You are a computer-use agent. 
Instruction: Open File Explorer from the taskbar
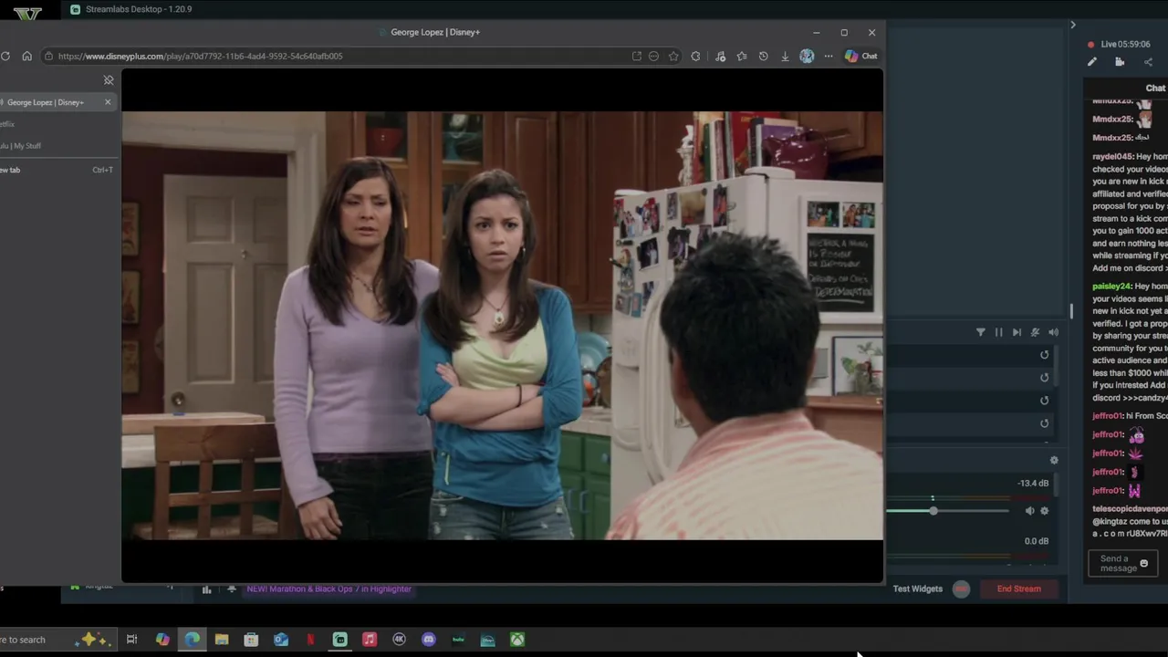coord(222,640)
